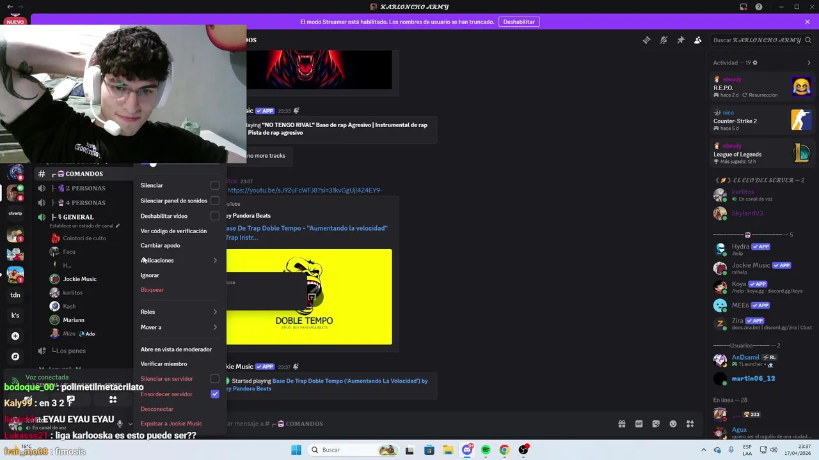Screen dimensions: 819x460
Task: Open the microphone options dropdown arrow
Action: pos(131,424)
